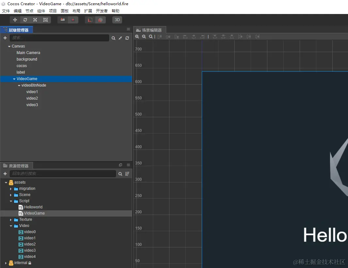Collapse the videoBtnNode node
The image size is (348, 268).
pyautogui.click(x=19, y=85)
